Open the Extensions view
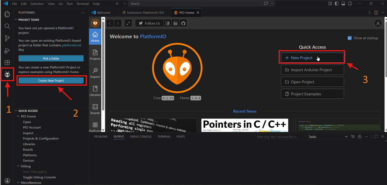 pyautogui.click(x=7, y=62)
